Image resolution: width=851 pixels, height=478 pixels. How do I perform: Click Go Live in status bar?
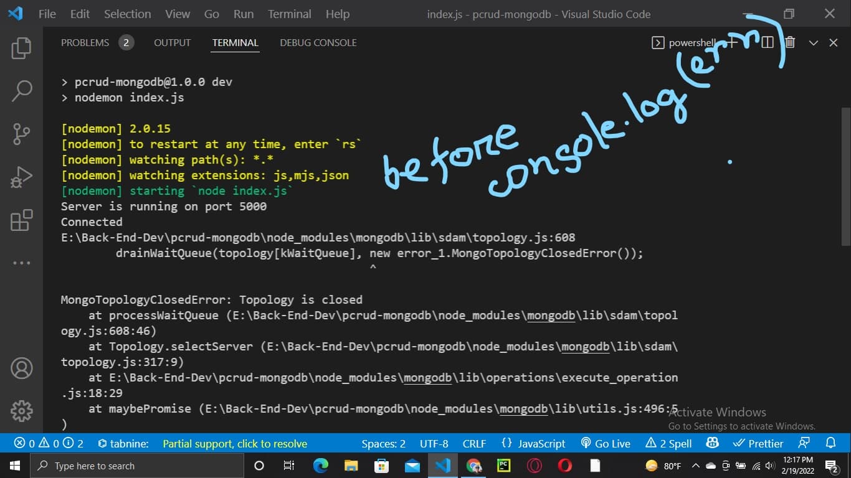click(x=606, y=444)
